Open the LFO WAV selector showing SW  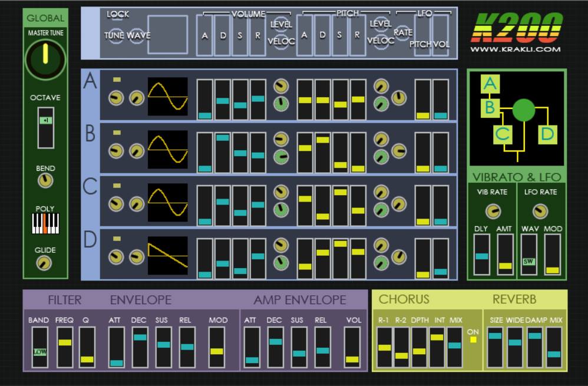(x=528, y=255)
